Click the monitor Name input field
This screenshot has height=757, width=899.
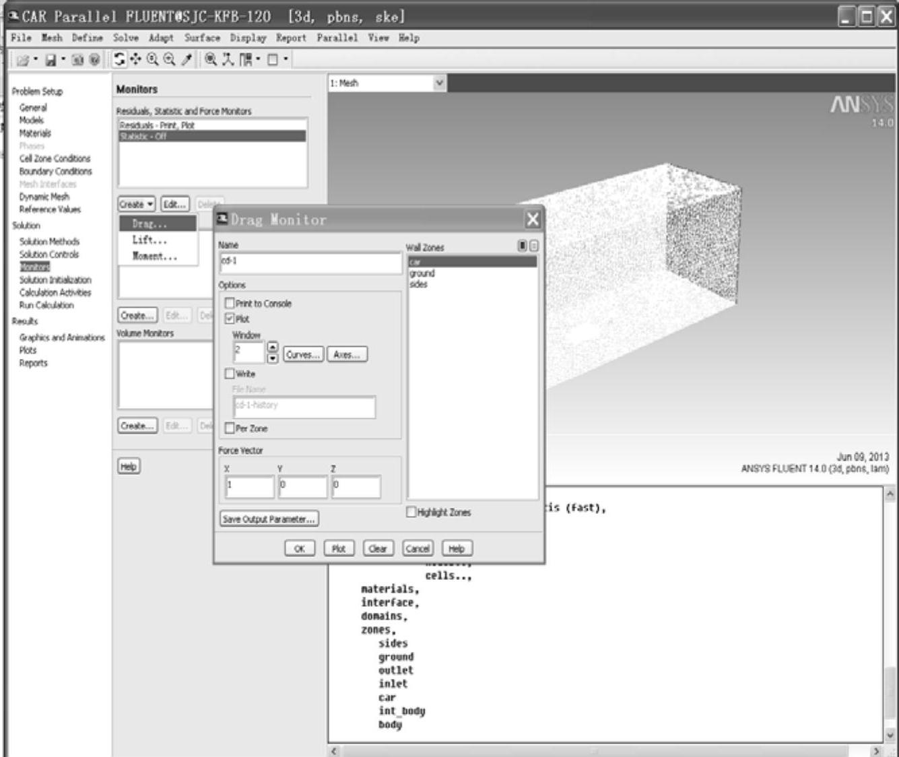pyautogui.click(x=310, y=262)
